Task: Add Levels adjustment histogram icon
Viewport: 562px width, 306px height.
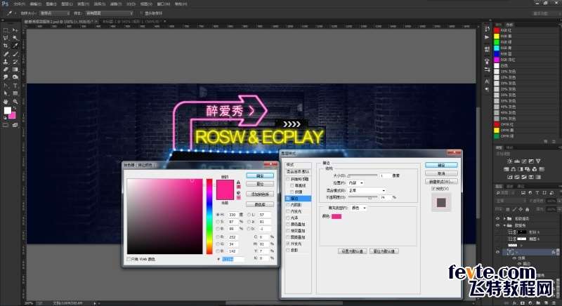Action: pos(517,161)
